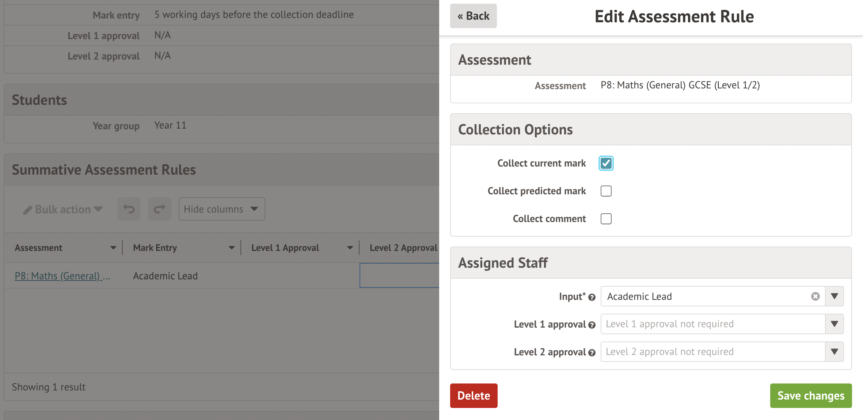Uncheck Collect current mark checkbox
The width and height of the screenshot is (863, 420).
[x=606, y=163]
